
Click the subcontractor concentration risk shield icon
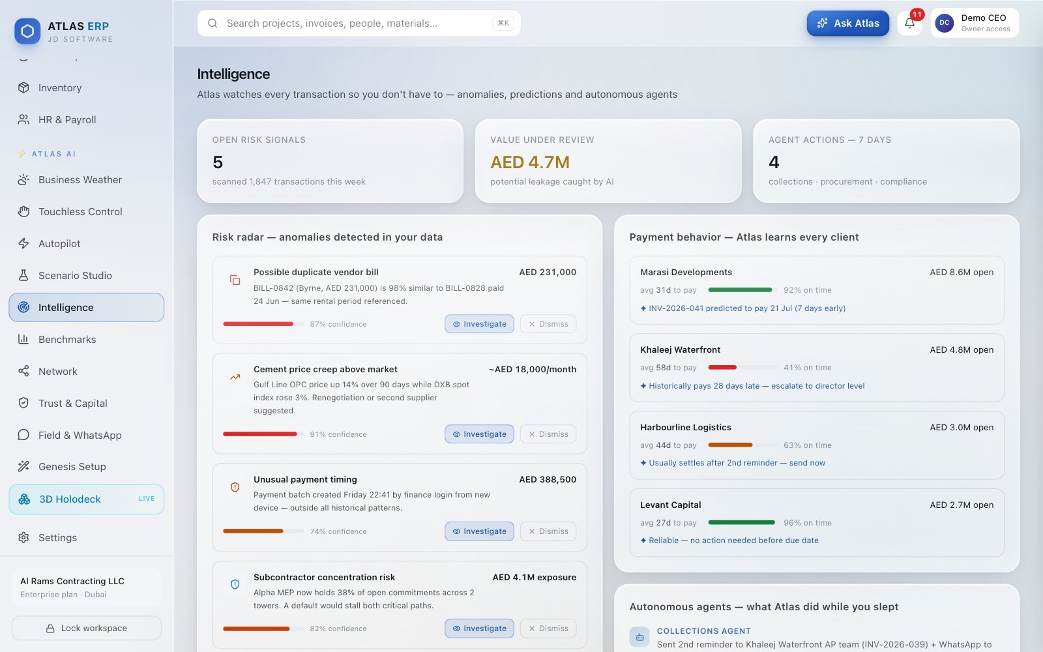tap(235, 585)
